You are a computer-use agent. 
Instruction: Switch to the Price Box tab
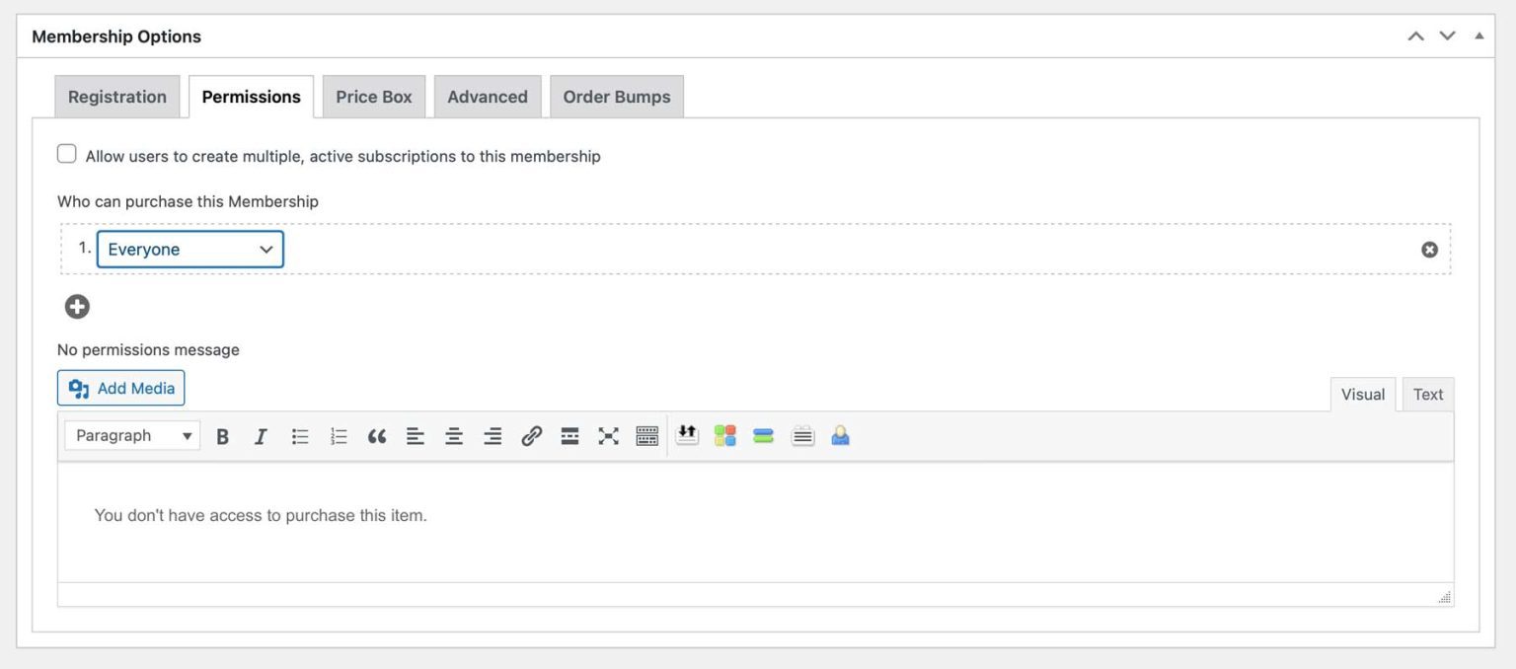pos(373,96)
